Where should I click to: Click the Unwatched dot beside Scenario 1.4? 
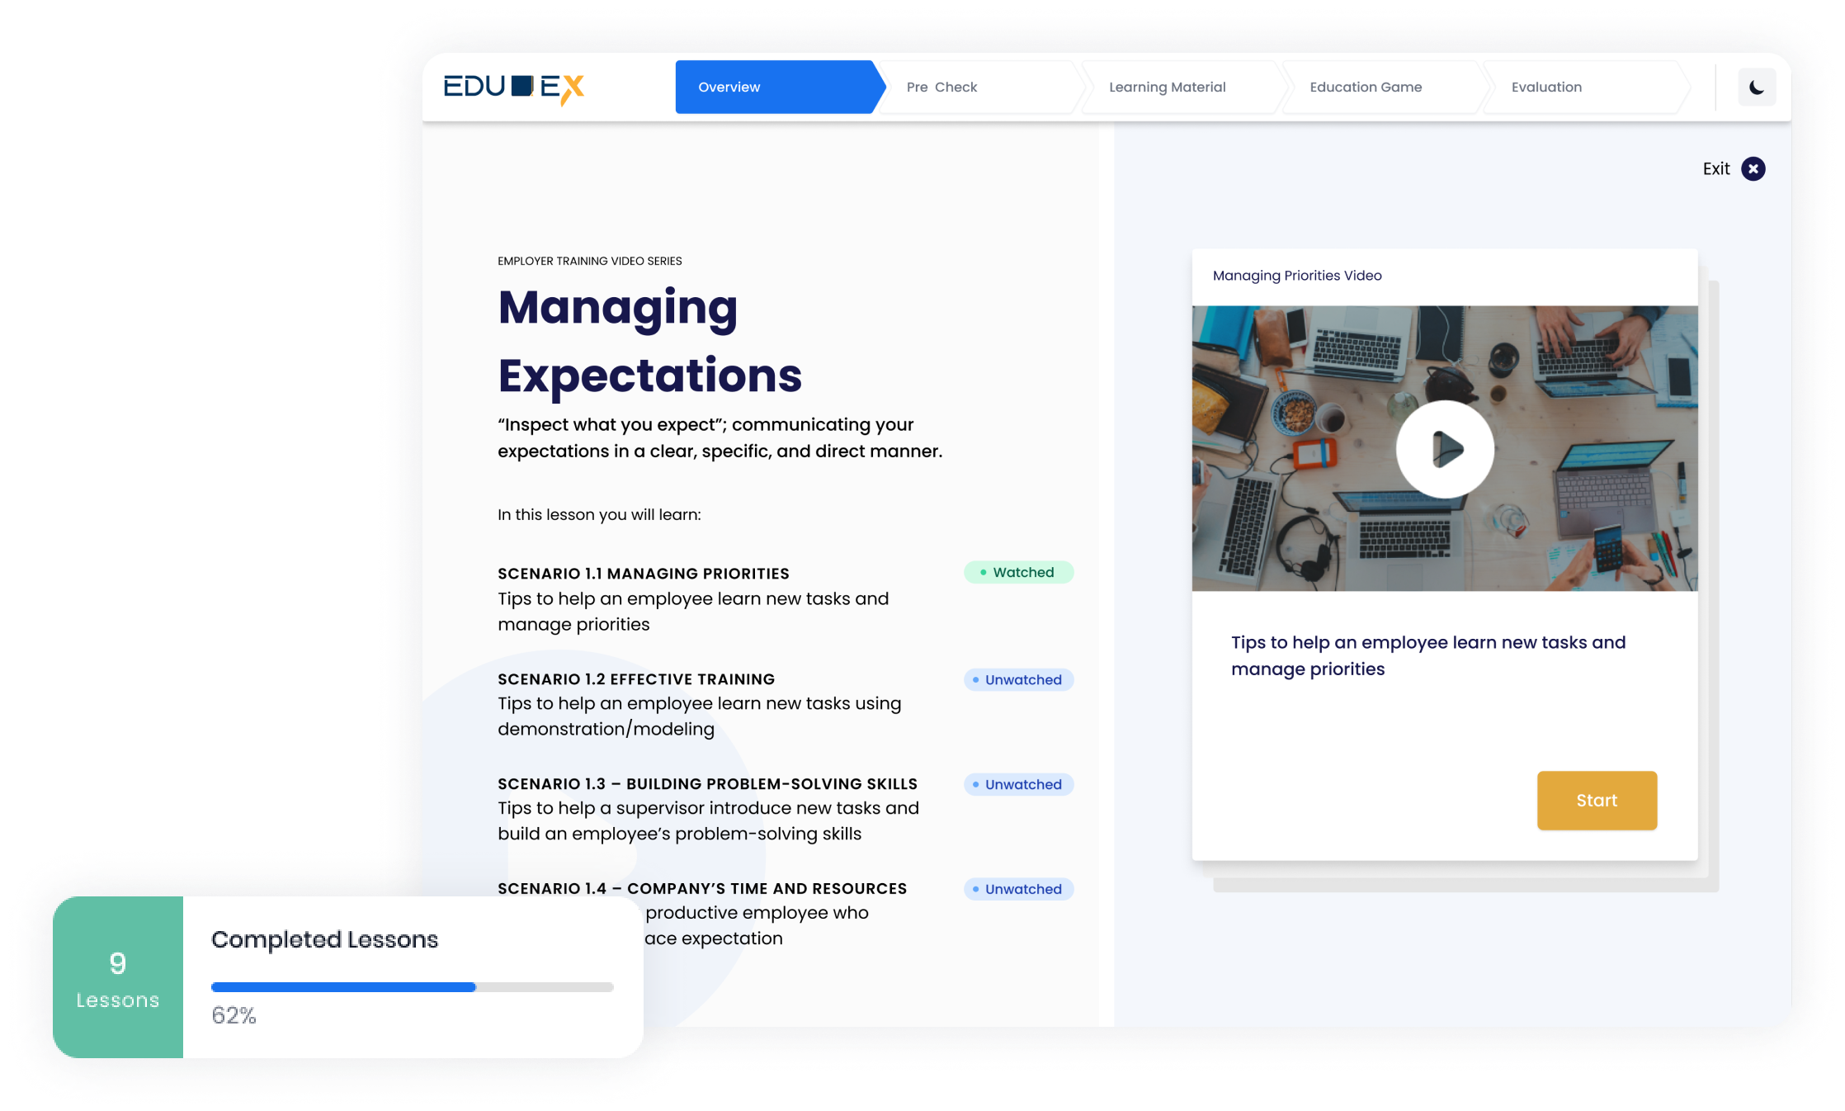tap(975, 889)
